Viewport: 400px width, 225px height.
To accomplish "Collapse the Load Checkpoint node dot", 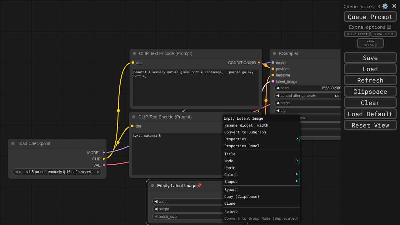I will 13,143.
